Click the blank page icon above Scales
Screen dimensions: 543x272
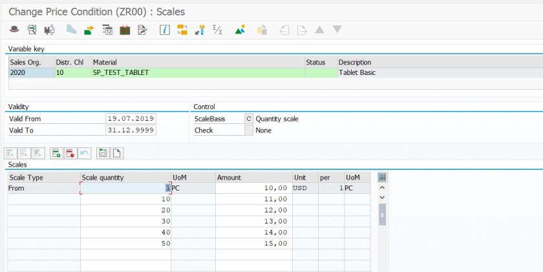tap(117, 153)
